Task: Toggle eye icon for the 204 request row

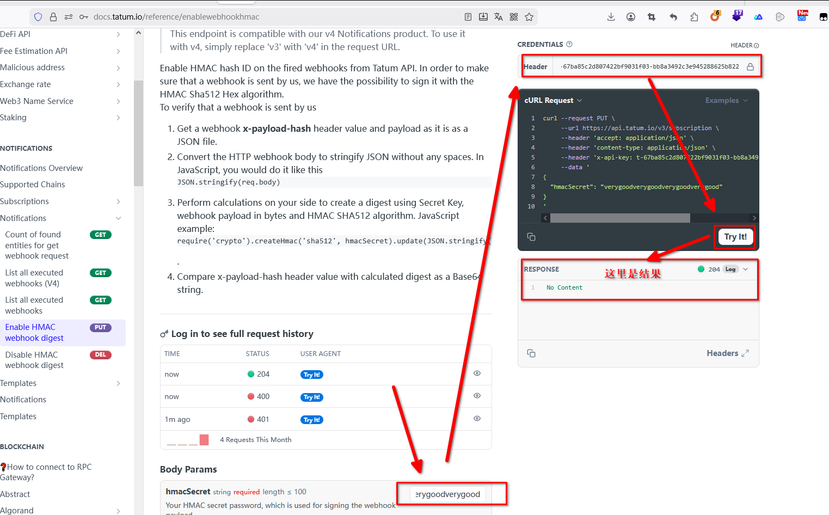Action: pos(477,373)
